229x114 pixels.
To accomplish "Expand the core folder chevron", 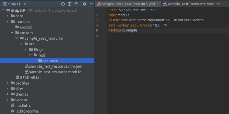I will (7, 16).
